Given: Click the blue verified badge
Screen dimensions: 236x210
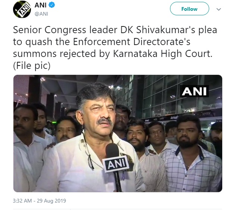Looking at the screenshot, I should coord(51,5).
